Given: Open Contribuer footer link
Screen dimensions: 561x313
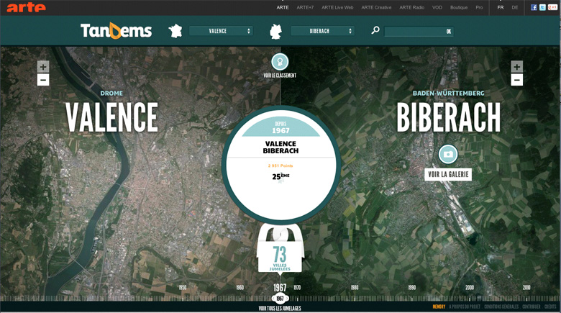Looking at the screenshot, I should pos(532,307).
